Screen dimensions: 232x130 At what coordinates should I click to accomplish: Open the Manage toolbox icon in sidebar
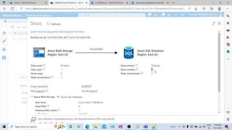tap(4, 57)
